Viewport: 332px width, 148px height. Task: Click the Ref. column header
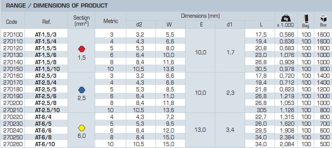pos(47,22)
